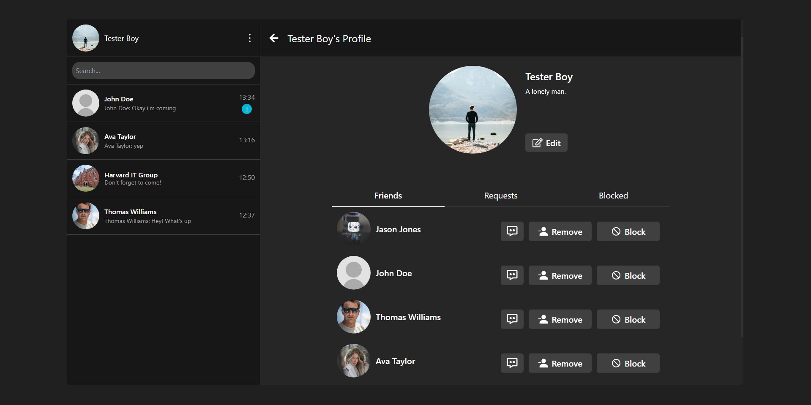
Task: Remove Thomas Williams from friends
Action: pyautogui.click(x=560, y=319)
